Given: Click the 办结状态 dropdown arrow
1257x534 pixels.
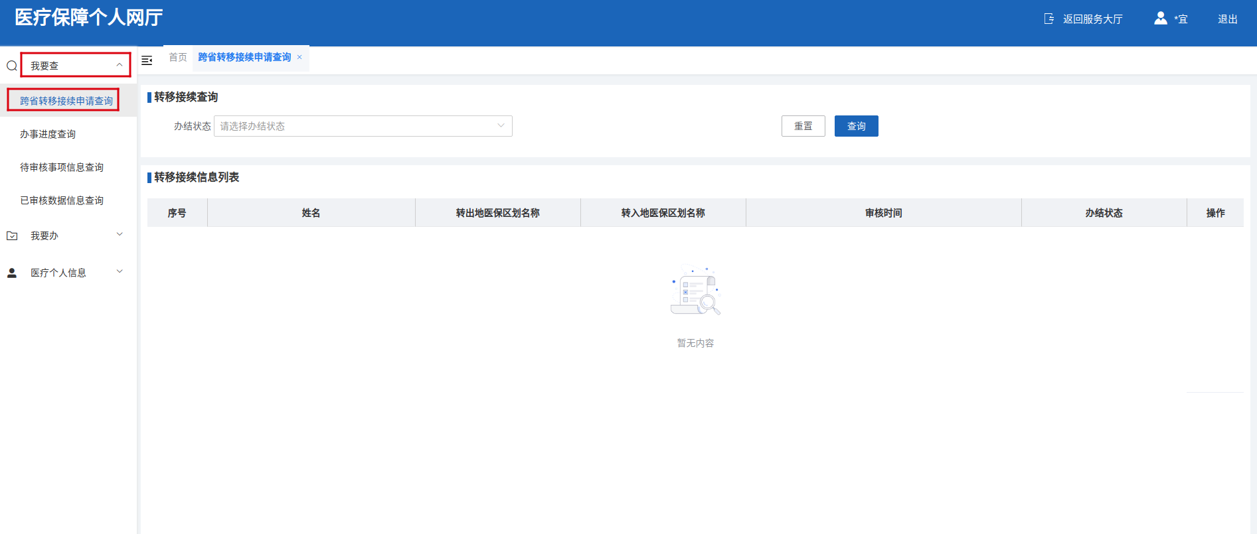Looking at the screenshot, I should 501,125.
